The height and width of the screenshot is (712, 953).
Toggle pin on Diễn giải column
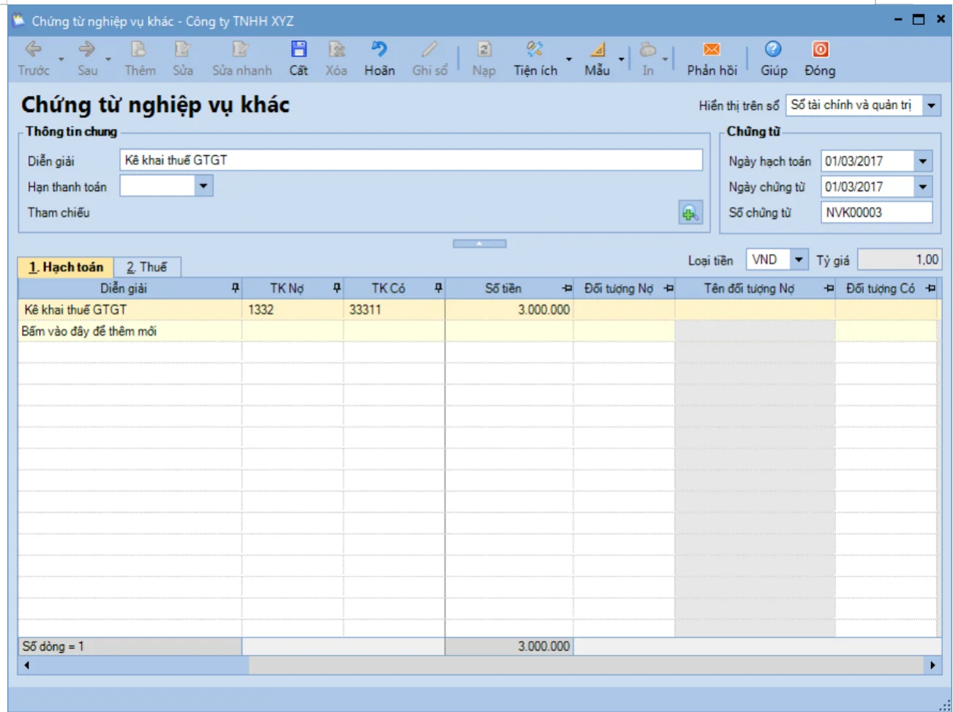(x=235, y=288)
